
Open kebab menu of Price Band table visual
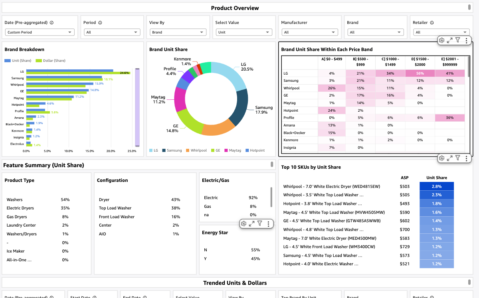[466, 40]
